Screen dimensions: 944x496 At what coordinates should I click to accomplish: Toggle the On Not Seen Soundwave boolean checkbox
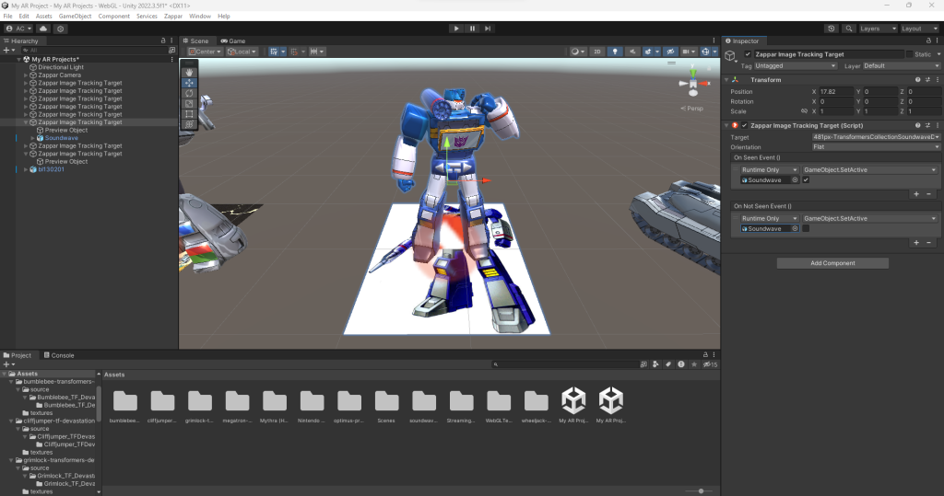[806, 228]
